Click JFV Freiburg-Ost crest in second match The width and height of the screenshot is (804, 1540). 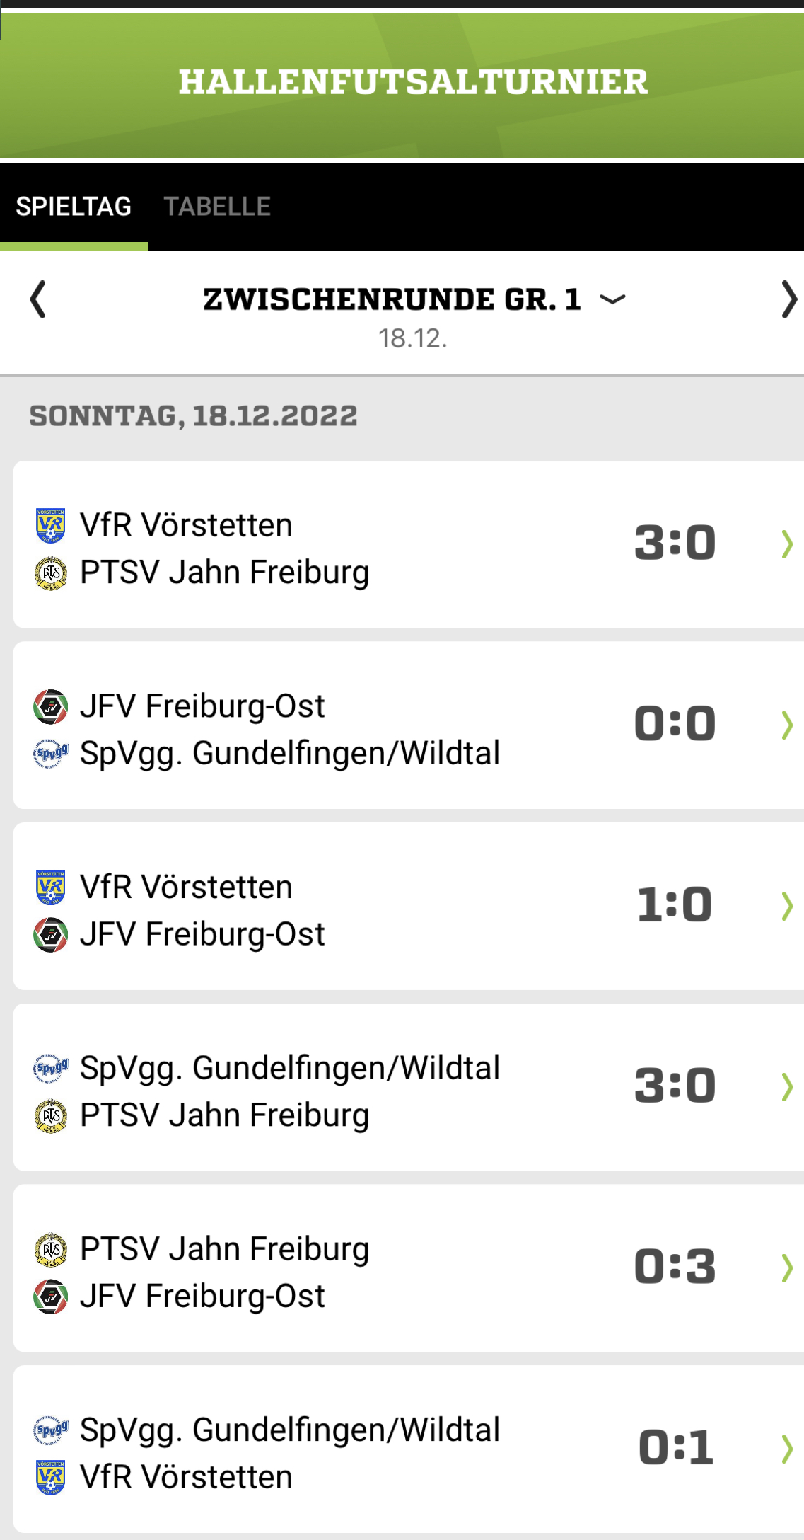coord(51,707)
